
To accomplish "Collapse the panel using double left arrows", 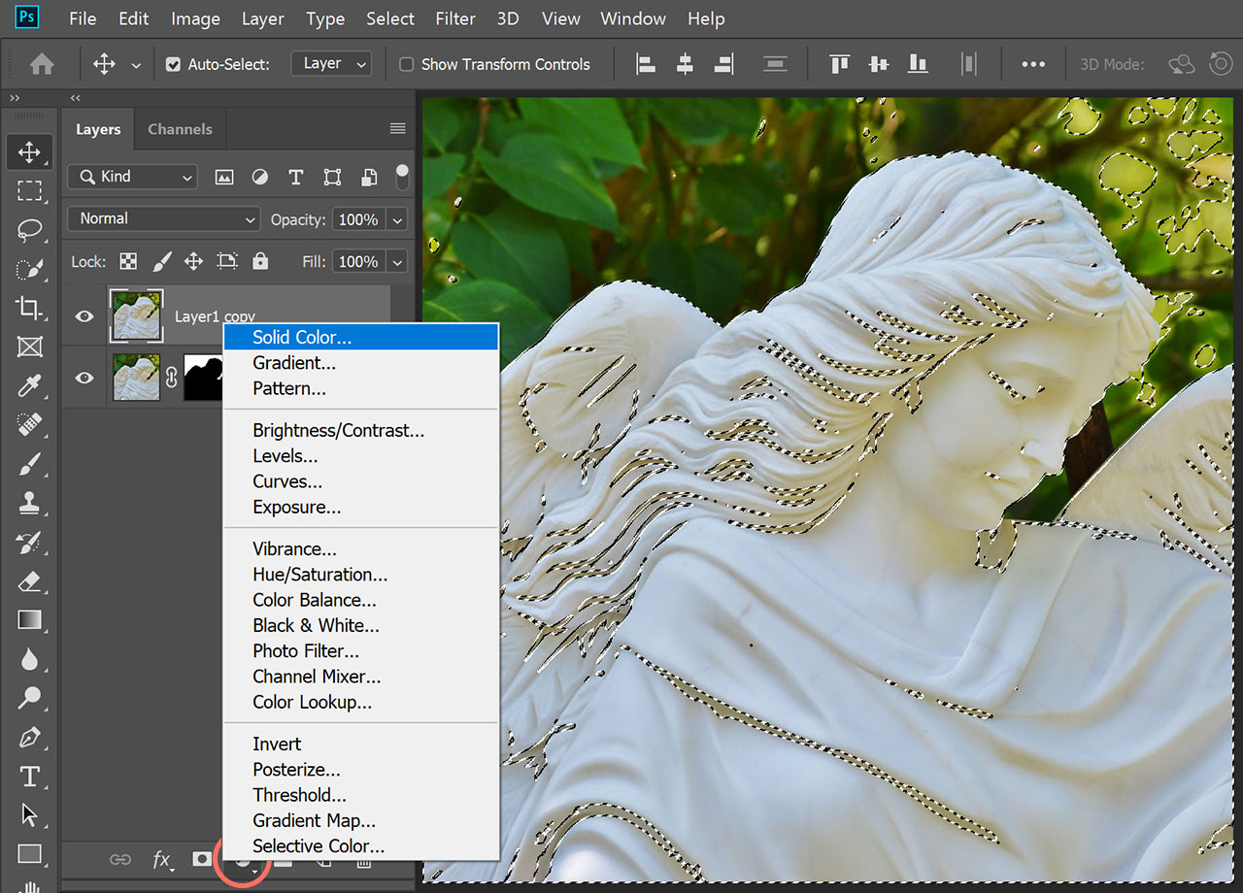I will point(76,98).
